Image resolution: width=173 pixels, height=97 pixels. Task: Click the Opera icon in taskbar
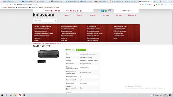coord(20,95)
